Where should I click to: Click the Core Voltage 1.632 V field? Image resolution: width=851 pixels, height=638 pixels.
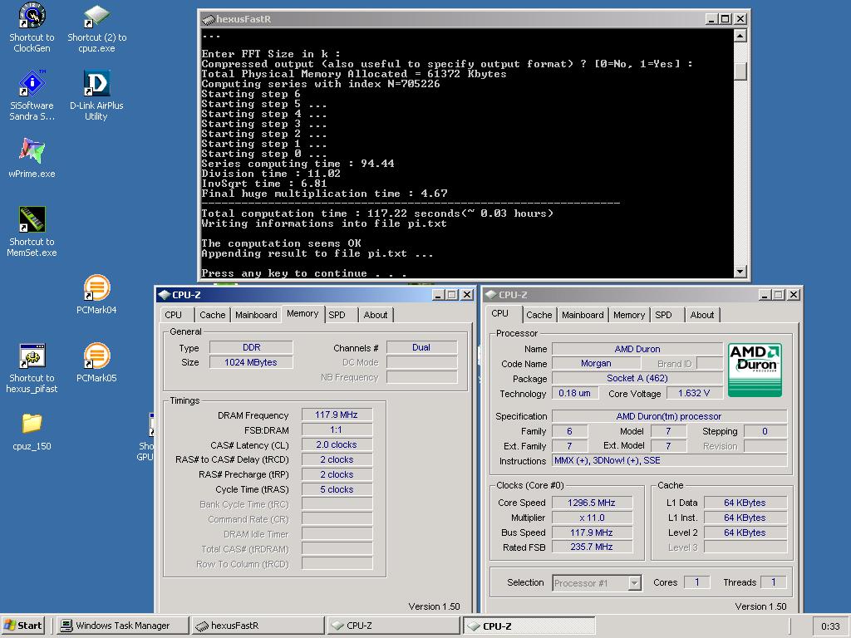[x=694, y=393]
